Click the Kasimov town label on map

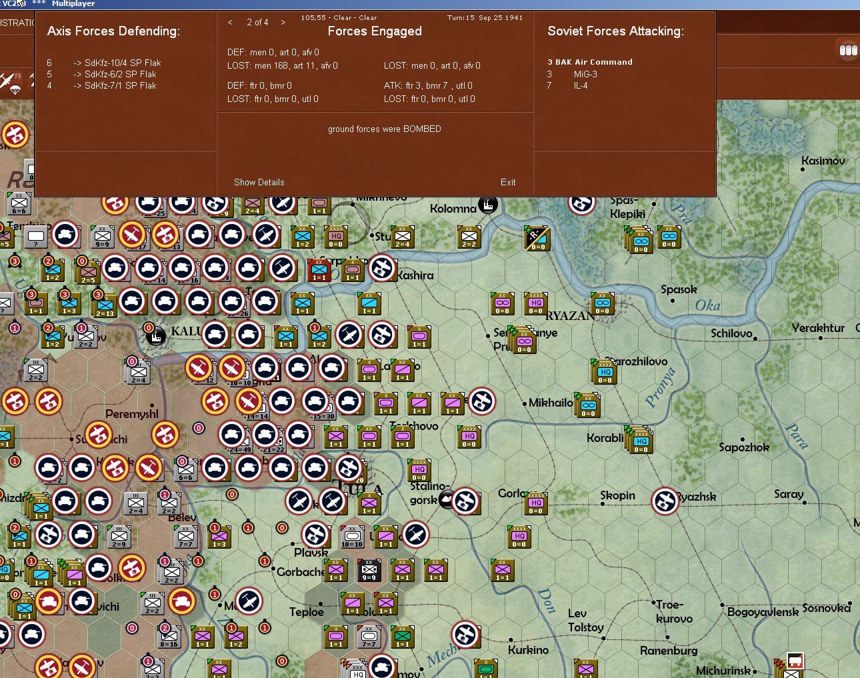coord(823,161)
